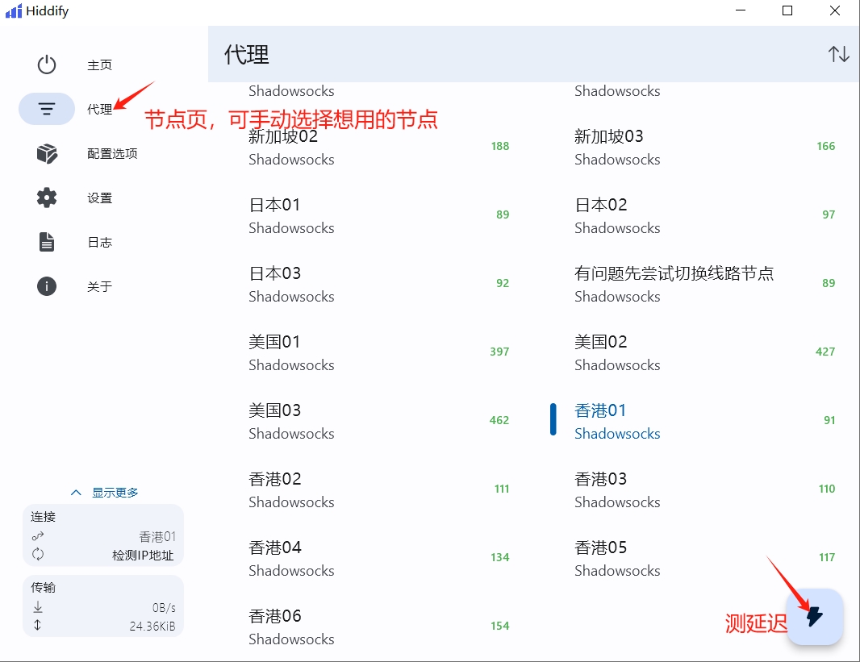Open sort options with the arrows icon

[x=839, y=53]
